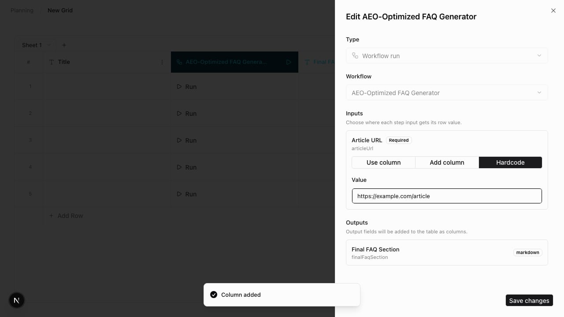Open the Workflow dropdown showing AEO-Optimized FAQ Generator
The height and width of the screenshot is (317, 564).
447,92
